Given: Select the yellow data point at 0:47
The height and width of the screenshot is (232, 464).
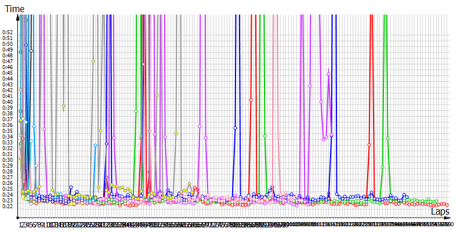Looking at the screenshot, I should [x=93, y=61].
